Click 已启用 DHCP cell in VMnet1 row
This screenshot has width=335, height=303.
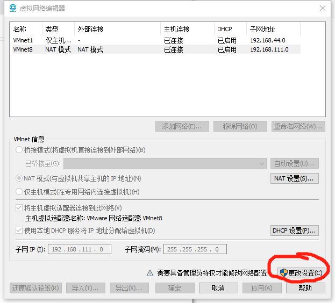[227, 40]
